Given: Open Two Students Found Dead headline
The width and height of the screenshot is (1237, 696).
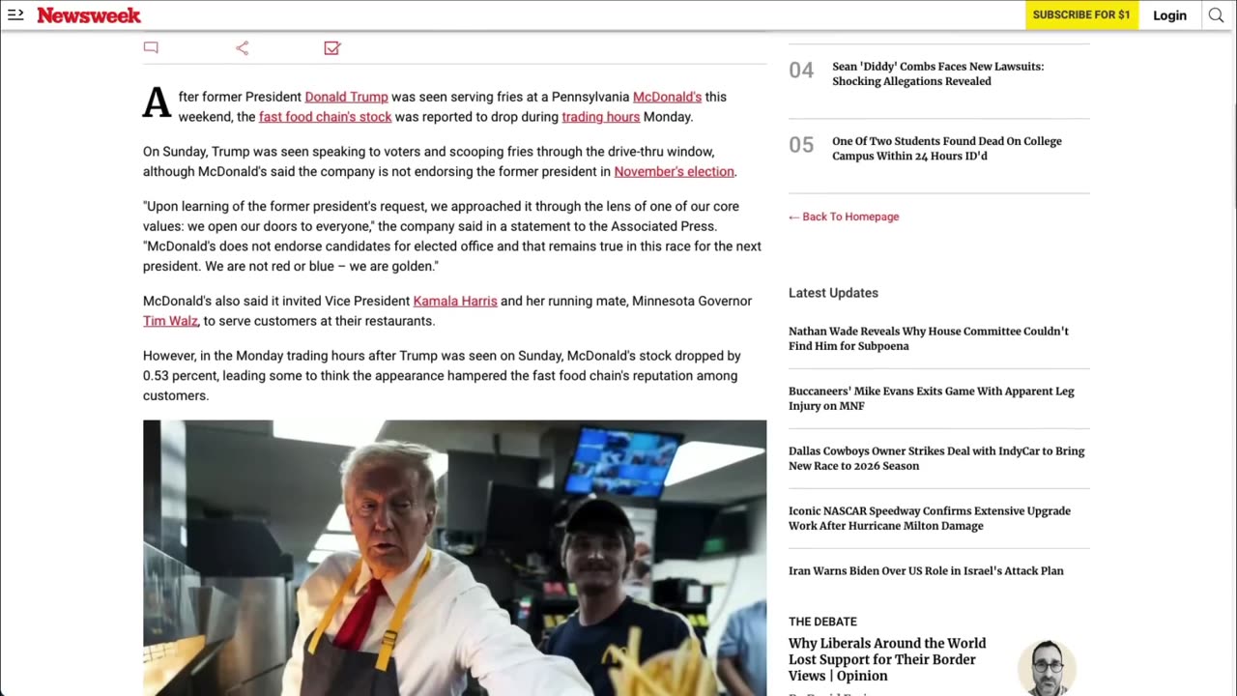Looking at the screenshot, I should click(947, 148).
